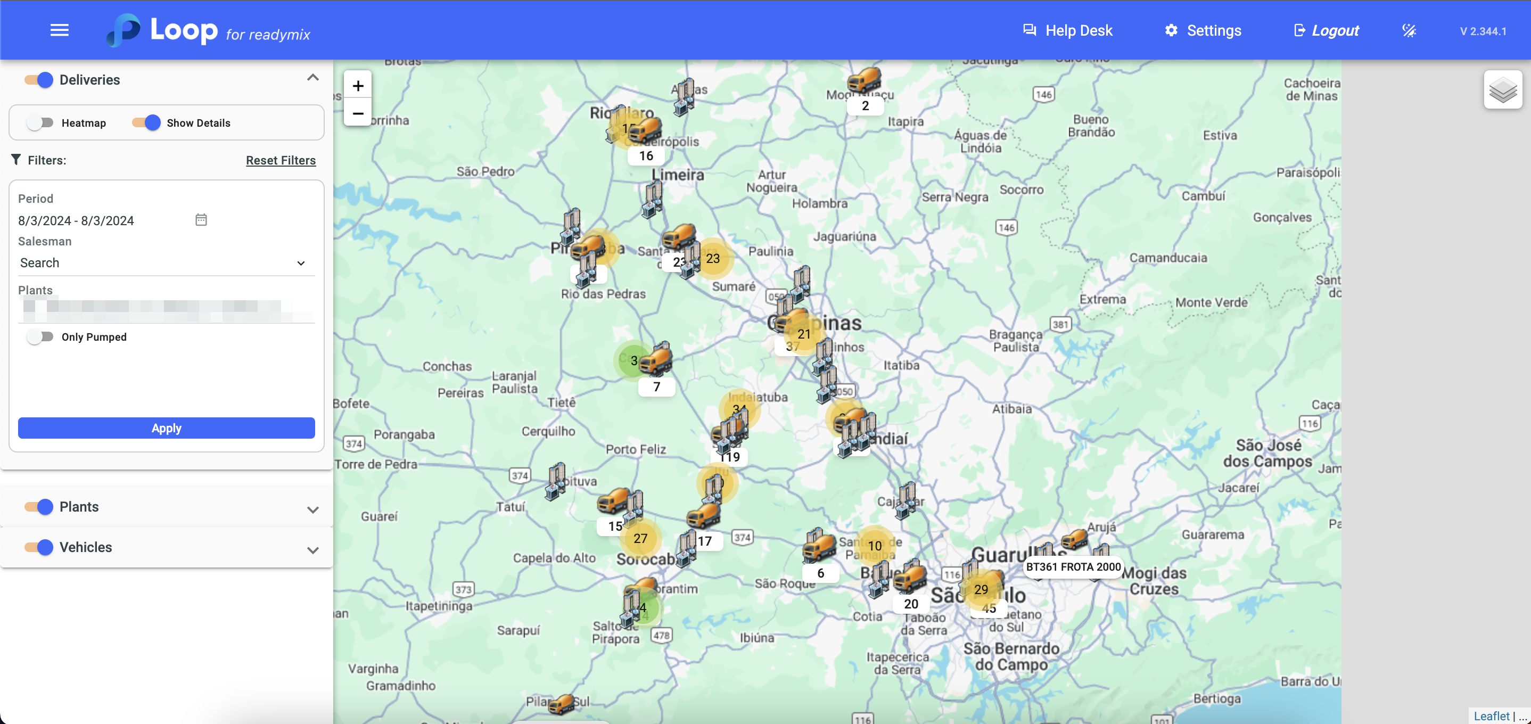
Task: Open the hamburger navigation menu
Action: [60, 30]
